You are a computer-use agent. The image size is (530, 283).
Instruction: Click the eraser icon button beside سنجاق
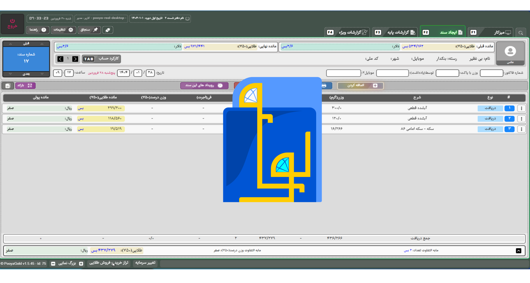(x=108, y=30)
